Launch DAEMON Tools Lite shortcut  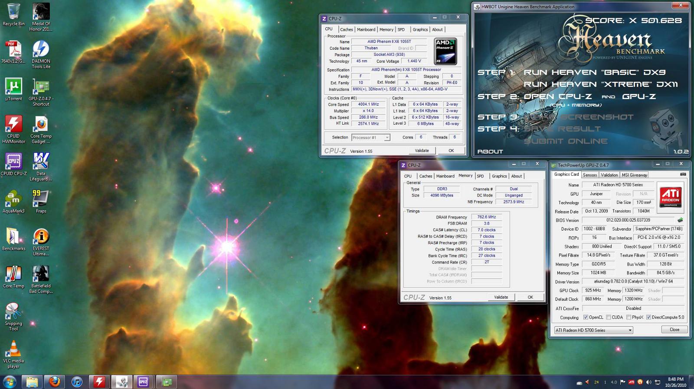(41, 55)
